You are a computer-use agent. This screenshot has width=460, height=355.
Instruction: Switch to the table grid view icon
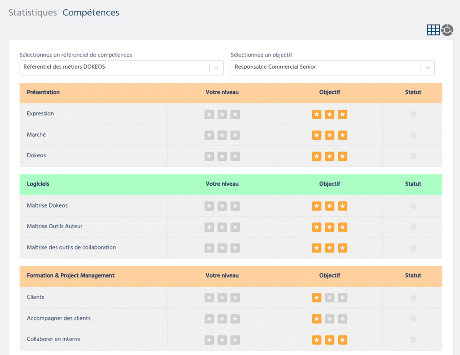tap(433, 30)
